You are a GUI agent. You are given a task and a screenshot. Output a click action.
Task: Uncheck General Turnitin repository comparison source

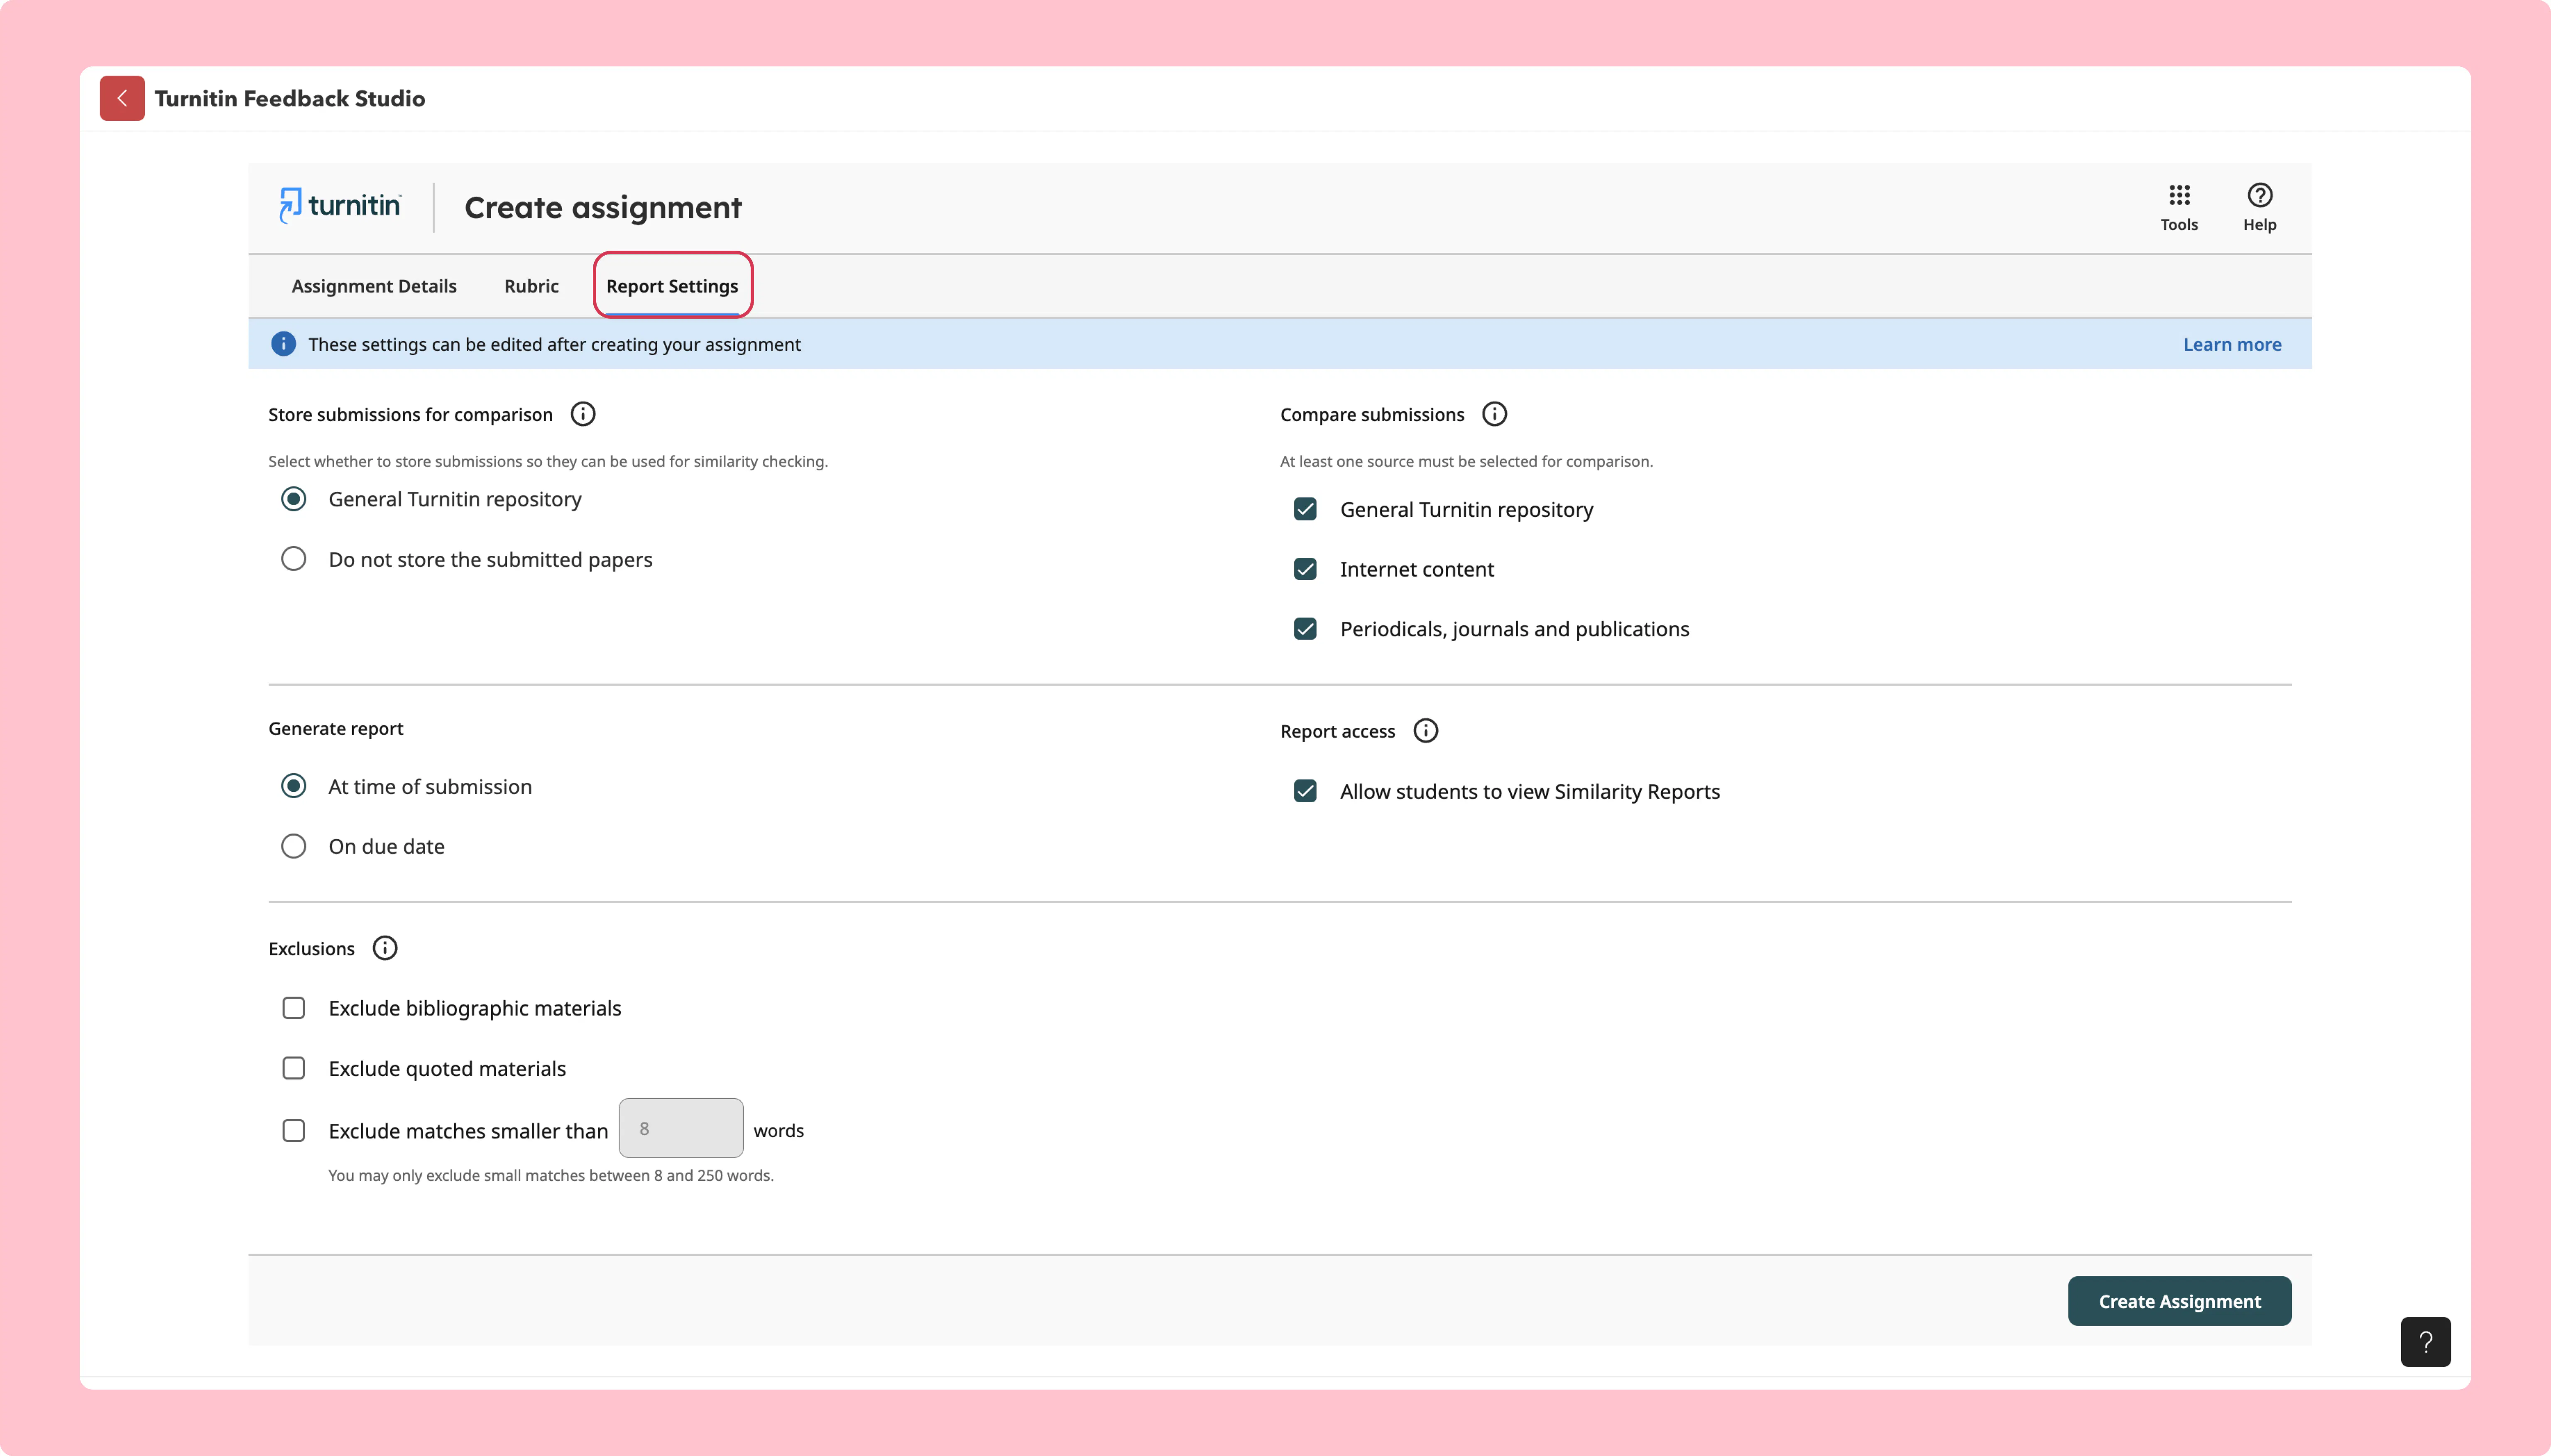point(1305,509)
